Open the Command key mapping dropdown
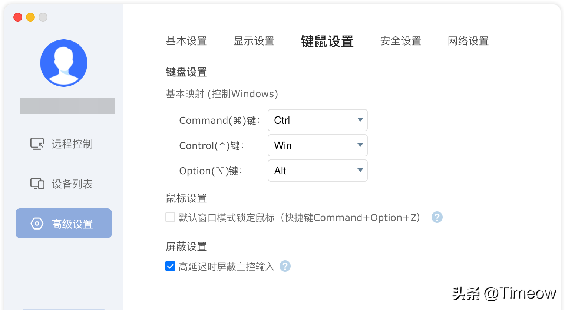565x310 pixels. [x=317, y=120]
